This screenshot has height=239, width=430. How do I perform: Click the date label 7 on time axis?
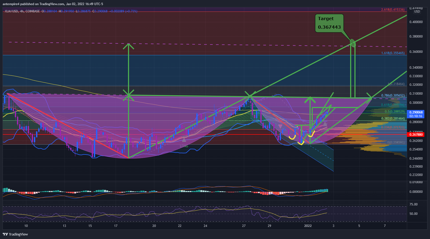(385, 226)
